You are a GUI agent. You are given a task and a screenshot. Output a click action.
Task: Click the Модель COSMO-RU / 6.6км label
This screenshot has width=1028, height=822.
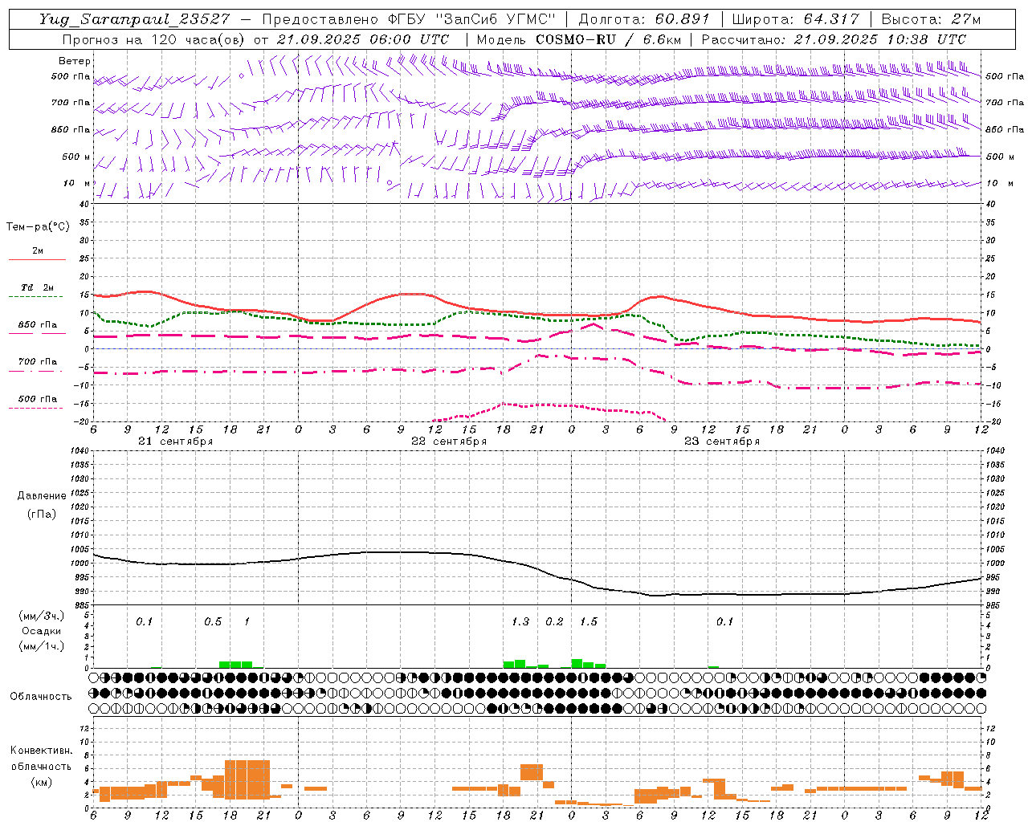pyautogui.click(x=578, y=39)
